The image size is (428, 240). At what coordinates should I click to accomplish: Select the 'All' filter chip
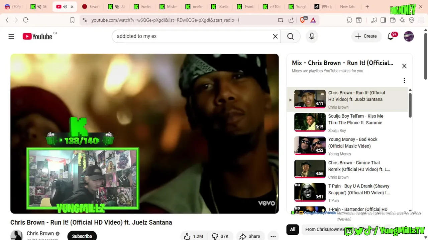[293, 229]
